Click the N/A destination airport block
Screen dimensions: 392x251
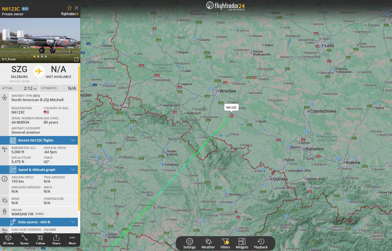coord(58,72)
